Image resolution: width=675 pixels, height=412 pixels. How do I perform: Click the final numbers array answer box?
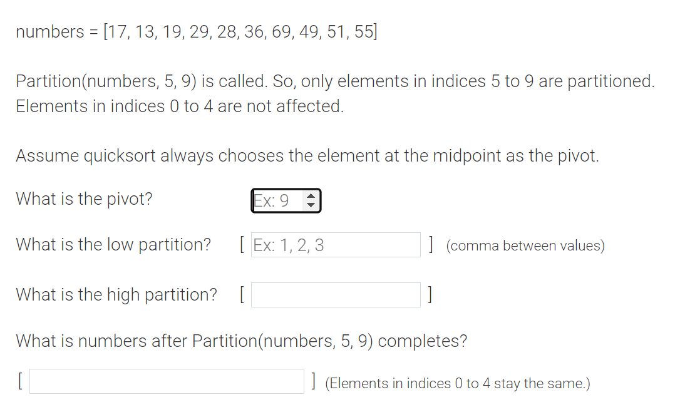167,381
